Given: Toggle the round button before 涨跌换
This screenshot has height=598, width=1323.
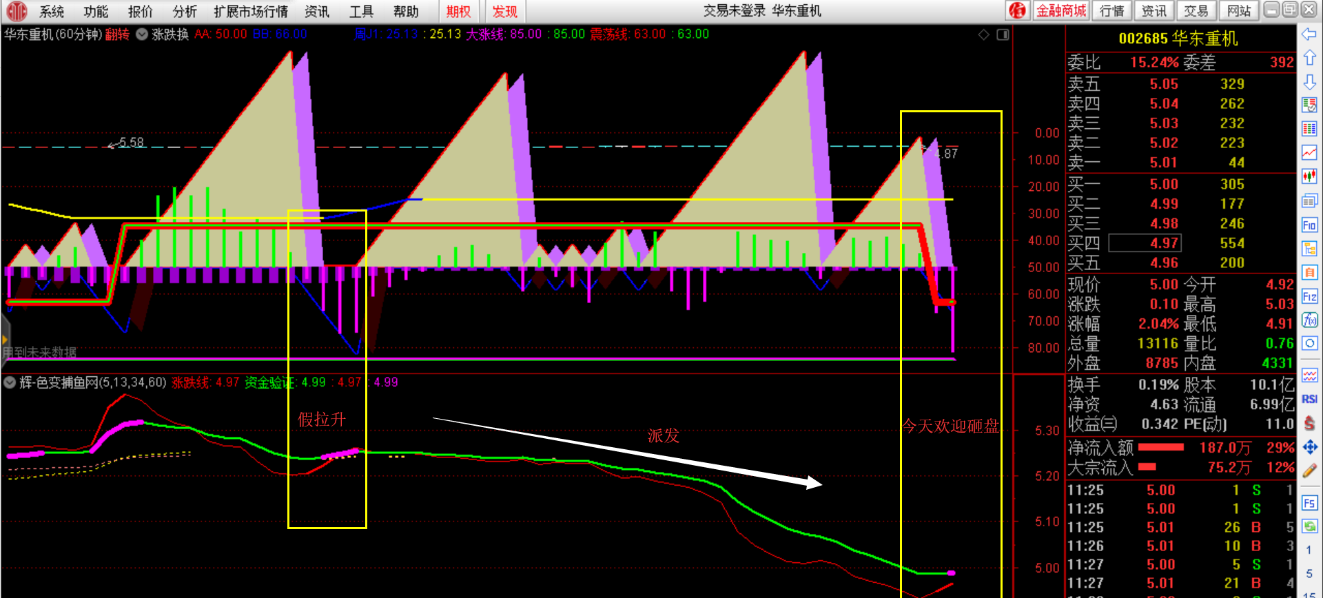Looking at the screenshot, I should click(142, 34).
